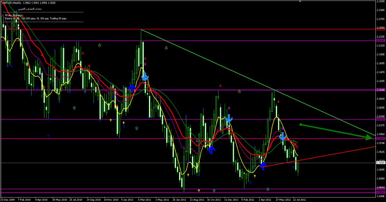Select the blue up arrow near Oct 2011
This screenshot has width=386, height=202.
point(211,150)
